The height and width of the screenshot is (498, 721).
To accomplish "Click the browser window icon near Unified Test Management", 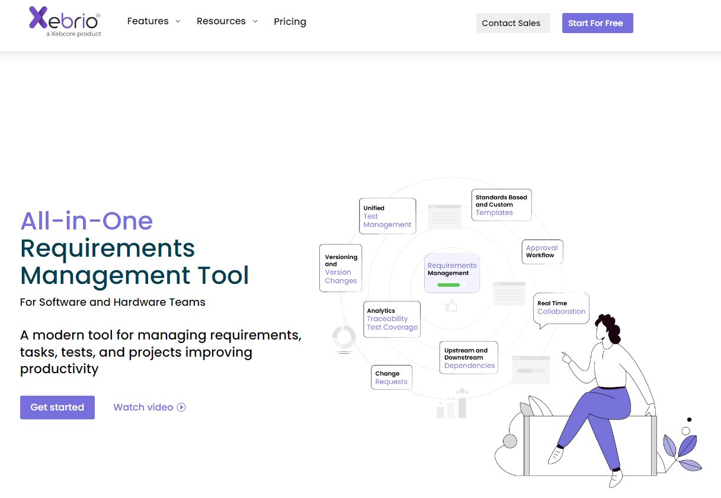I will coord(444,216).
